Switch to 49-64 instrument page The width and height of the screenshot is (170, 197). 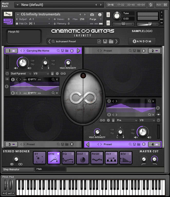pos(141,5)
